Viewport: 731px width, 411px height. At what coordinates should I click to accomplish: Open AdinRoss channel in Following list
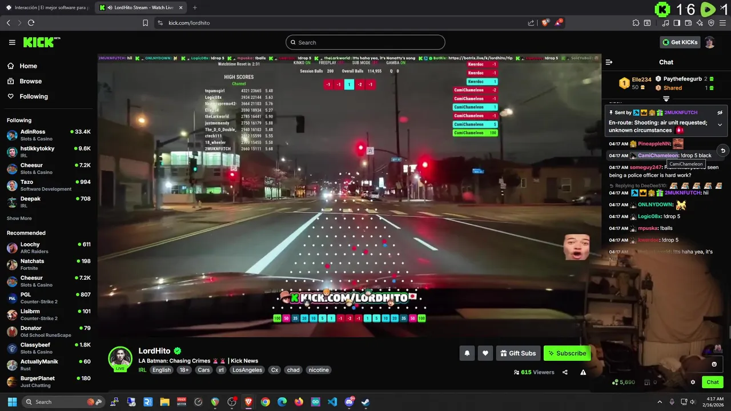coord(49,135)
